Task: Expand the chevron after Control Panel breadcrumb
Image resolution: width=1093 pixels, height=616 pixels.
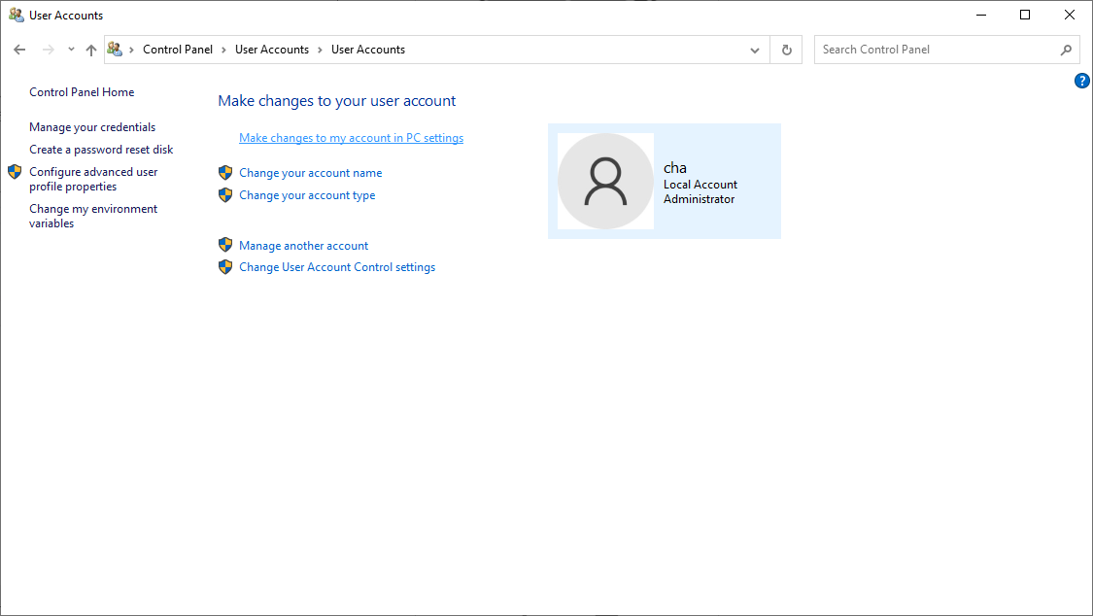Action: (223, 51)
